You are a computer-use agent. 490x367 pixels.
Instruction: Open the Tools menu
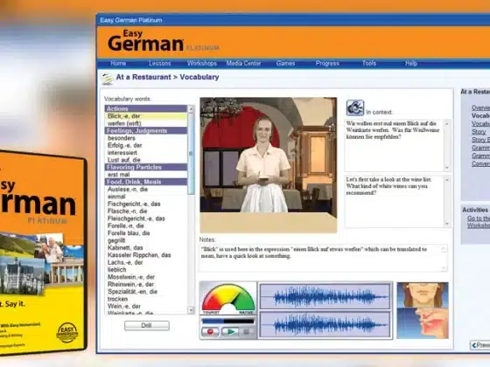369,63
